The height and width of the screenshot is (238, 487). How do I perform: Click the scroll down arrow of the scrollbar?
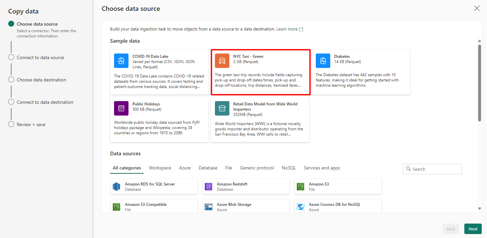[479, 208]
